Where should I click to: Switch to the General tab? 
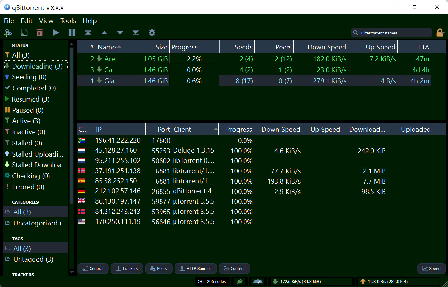[93, 268]
